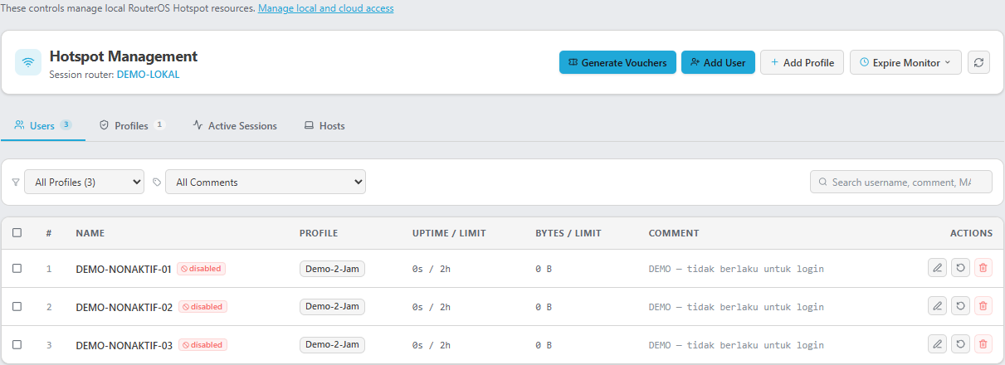Click the NAME column header

click(90, 233)
